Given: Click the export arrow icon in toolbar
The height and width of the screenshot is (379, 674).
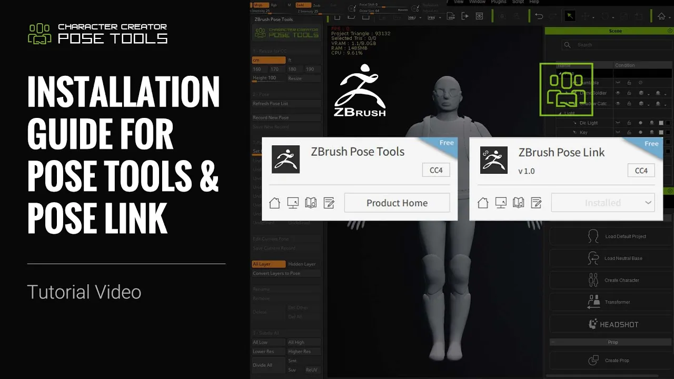Looking at the screenshot, I should tap(465, 16).
